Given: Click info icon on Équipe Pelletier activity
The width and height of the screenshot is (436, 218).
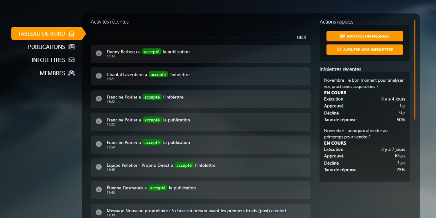Looking at the screenshot, I should [x=98, y=167].
